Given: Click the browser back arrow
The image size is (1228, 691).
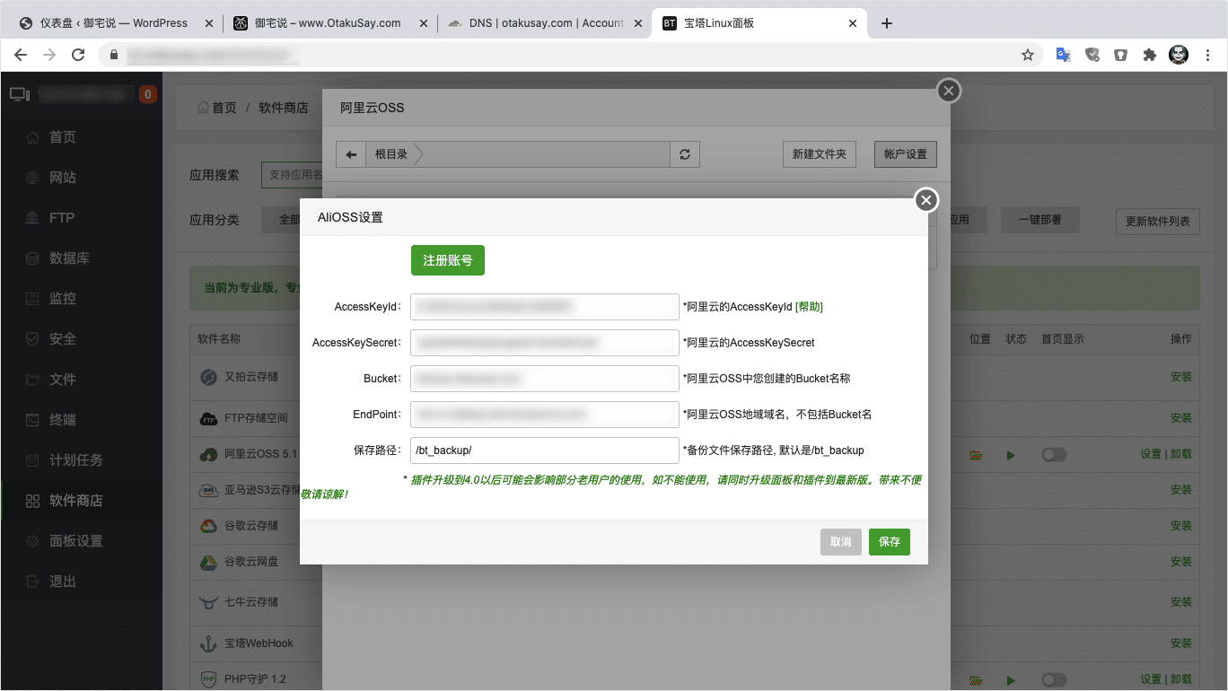Looking at the screenshot, I should point(20,55).
